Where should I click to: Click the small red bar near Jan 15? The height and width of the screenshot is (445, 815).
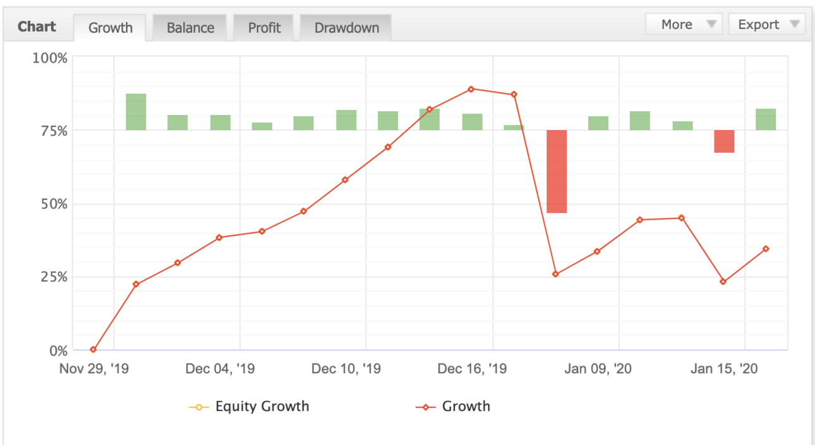[x=724, y=141]
